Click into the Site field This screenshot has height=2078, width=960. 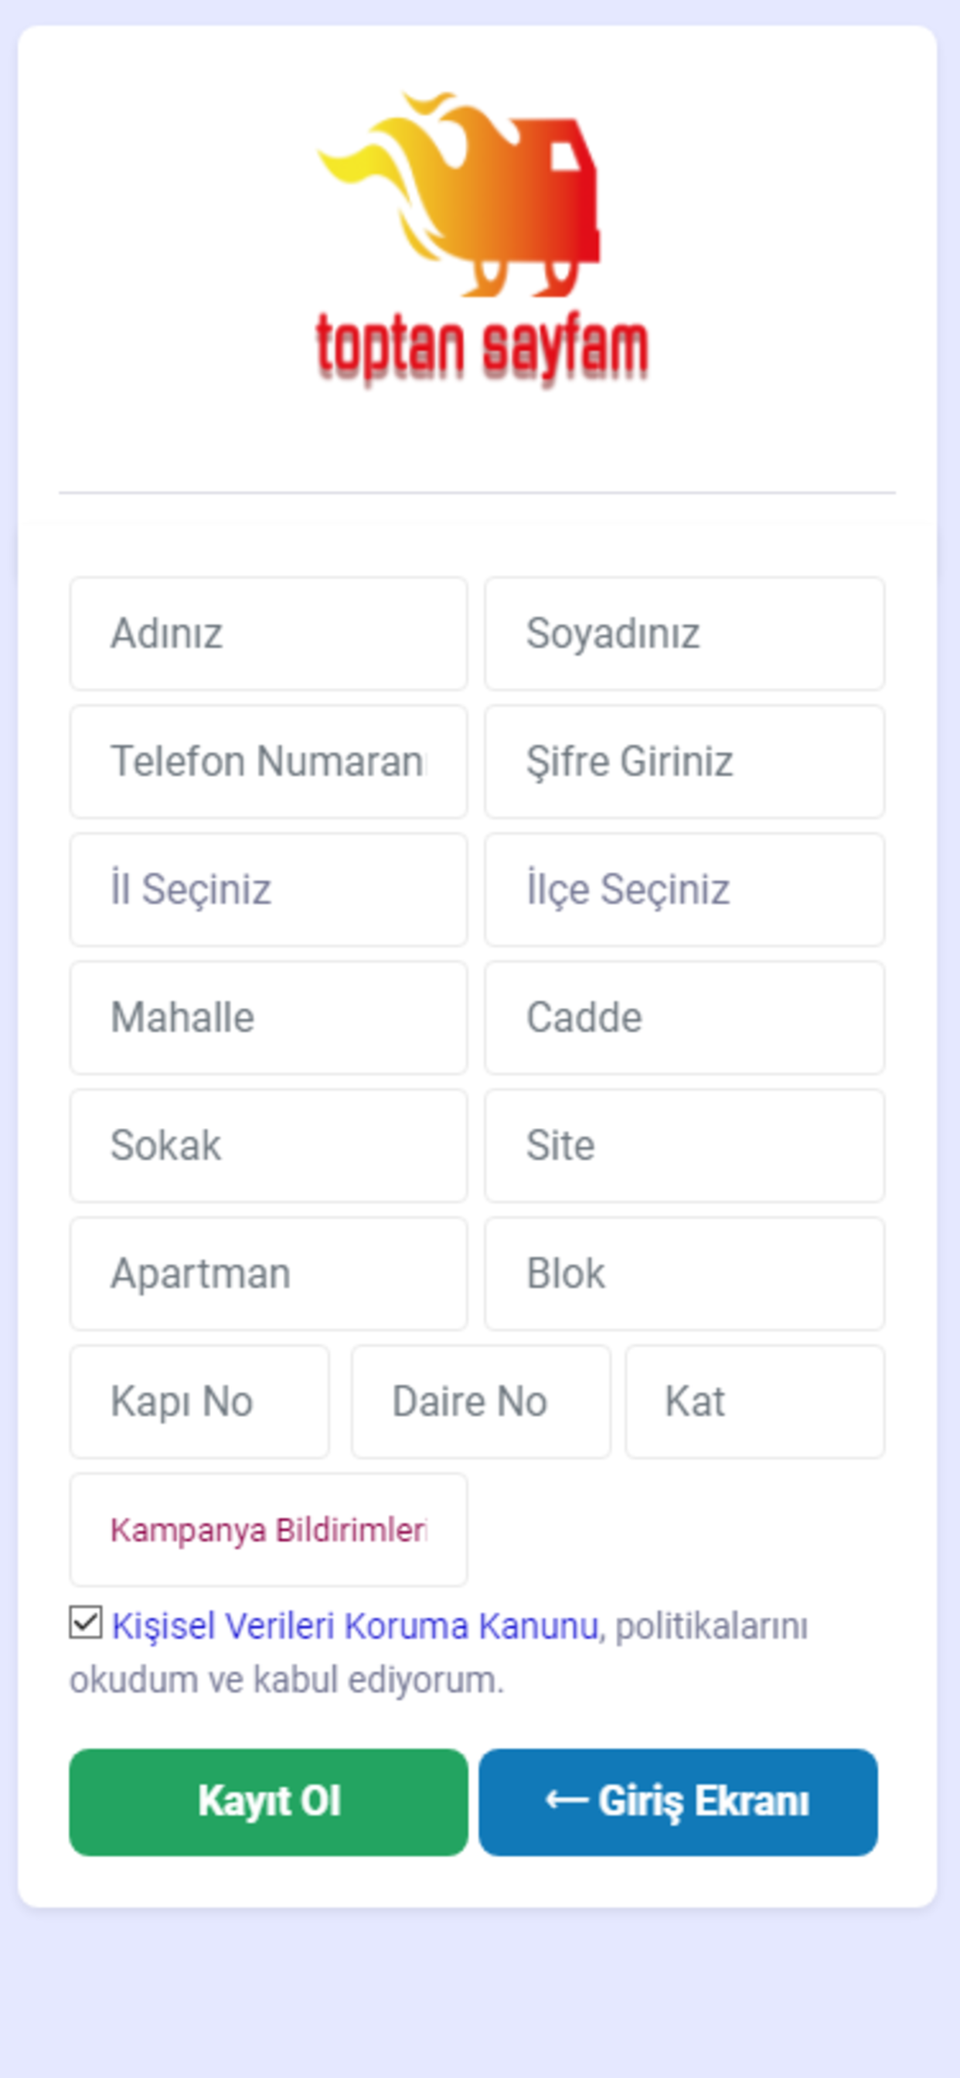pyautogui.click(x=684, y=1146)
